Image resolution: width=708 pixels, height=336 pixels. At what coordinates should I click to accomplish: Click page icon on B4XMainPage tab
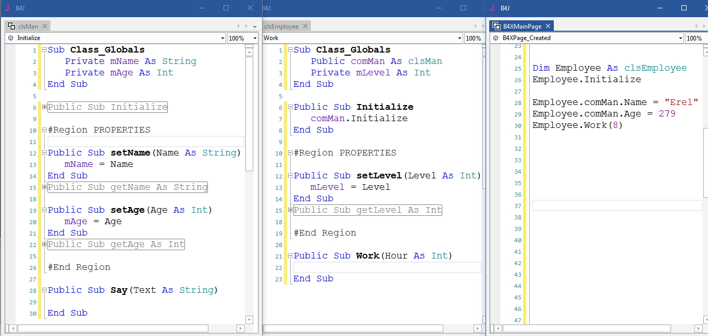tap(496, 26)
